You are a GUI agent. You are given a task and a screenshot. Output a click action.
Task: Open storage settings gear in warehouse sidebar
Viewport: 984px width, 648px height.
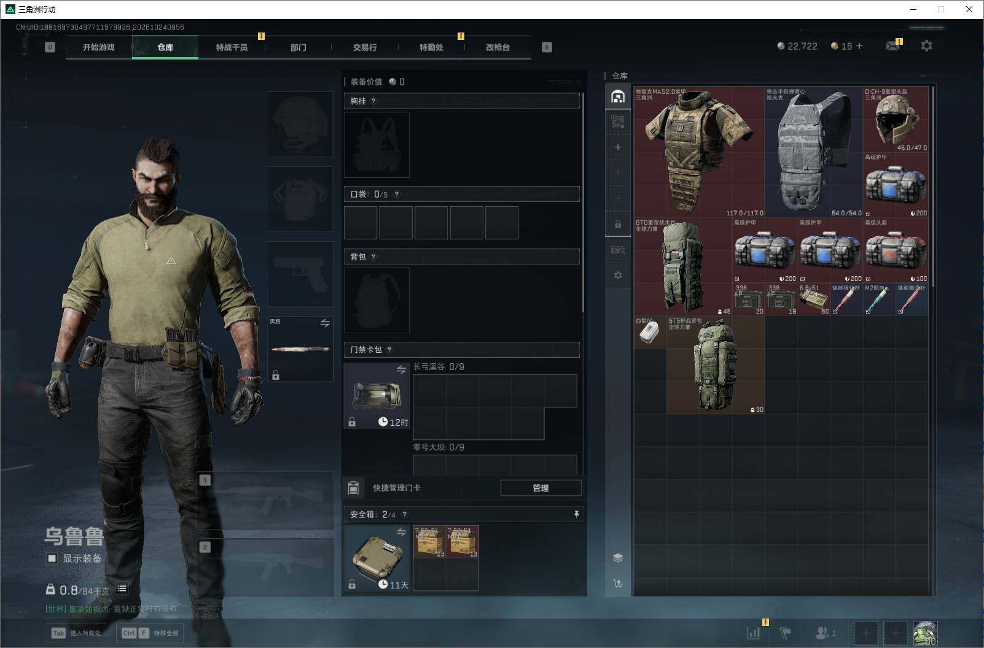coord(618,276)
